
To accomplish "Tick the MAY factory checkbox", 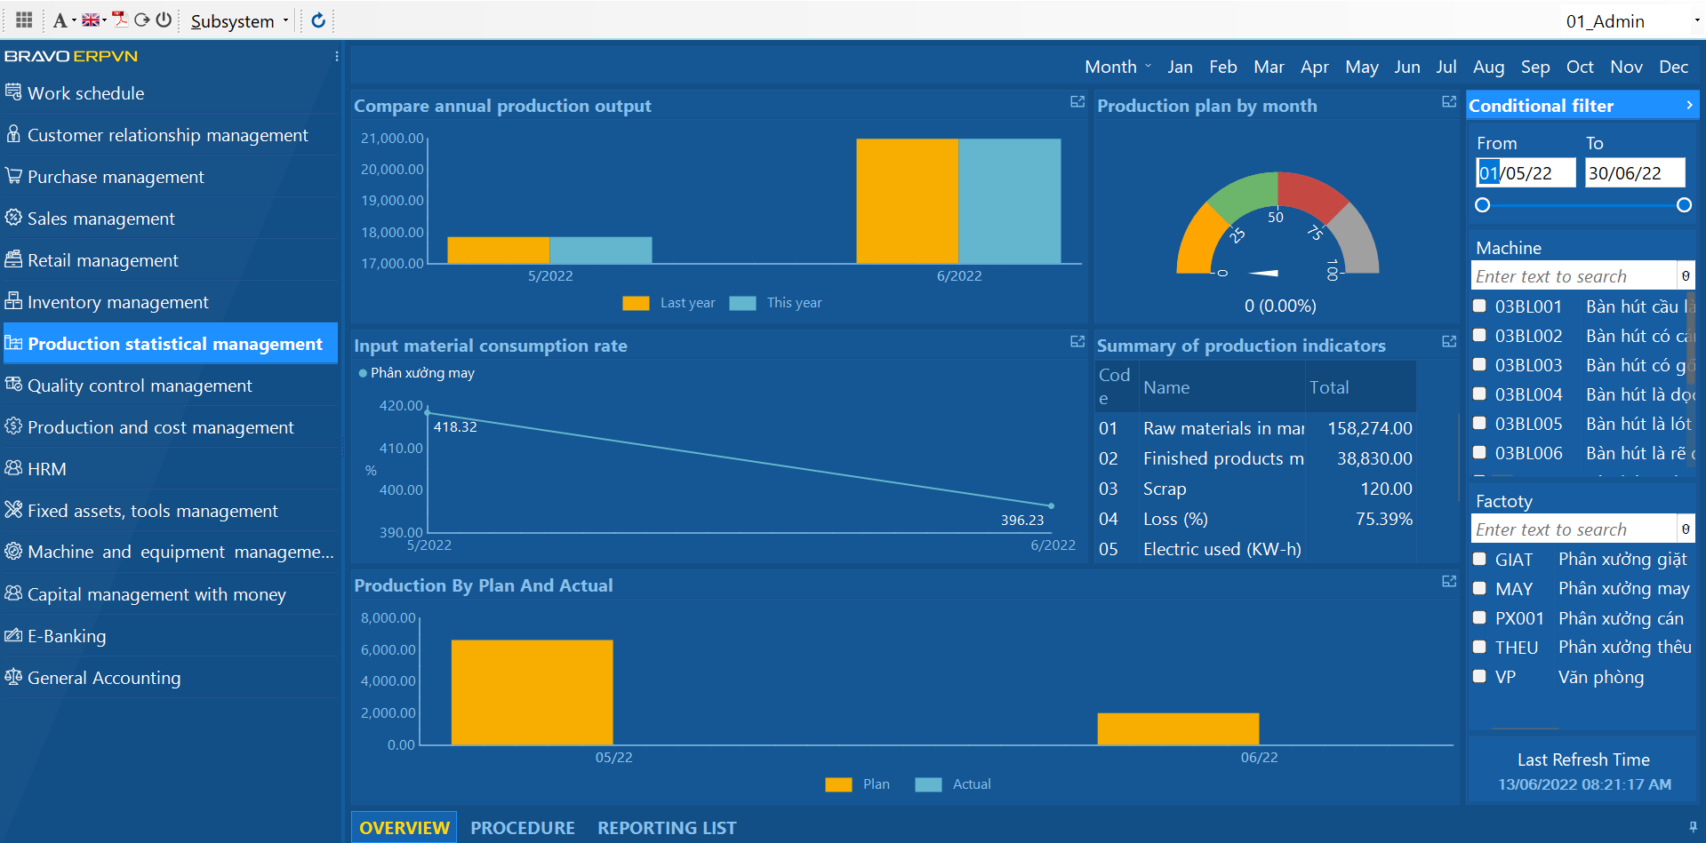I will click(1479, 588).
